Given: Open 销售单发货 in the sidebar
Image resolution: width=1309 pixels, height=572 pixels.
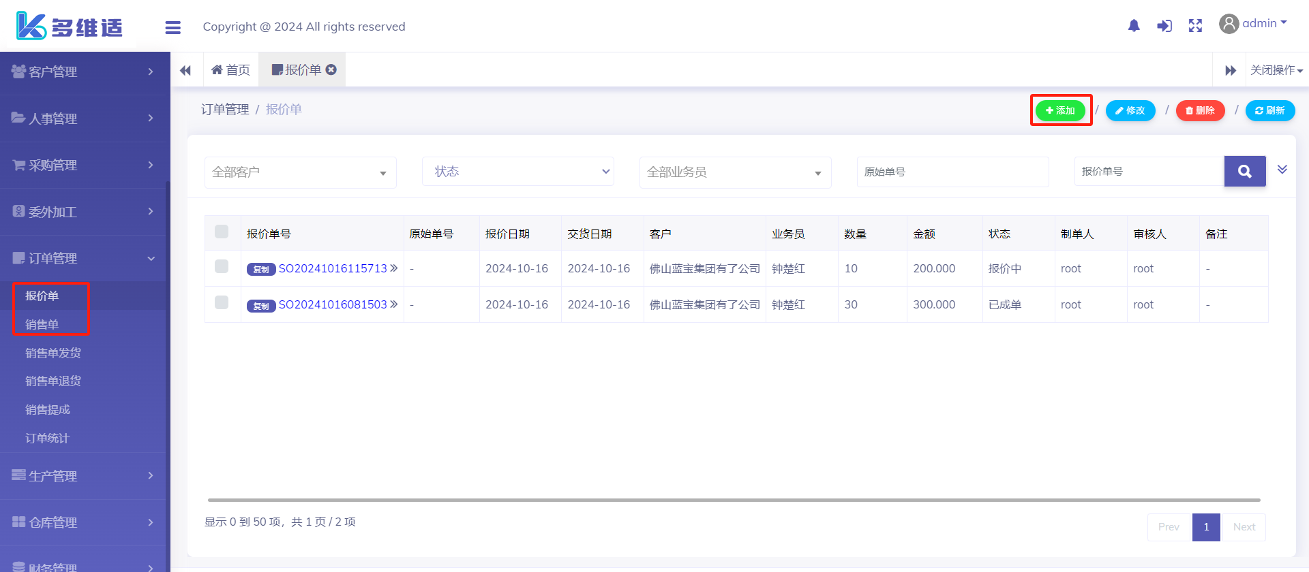Looking at the screenshot, I should pos(53,353).
